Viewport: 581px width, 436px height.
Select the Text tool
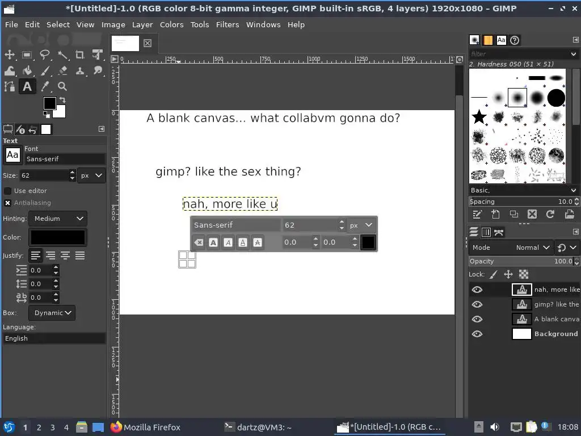tap(27, 86)
